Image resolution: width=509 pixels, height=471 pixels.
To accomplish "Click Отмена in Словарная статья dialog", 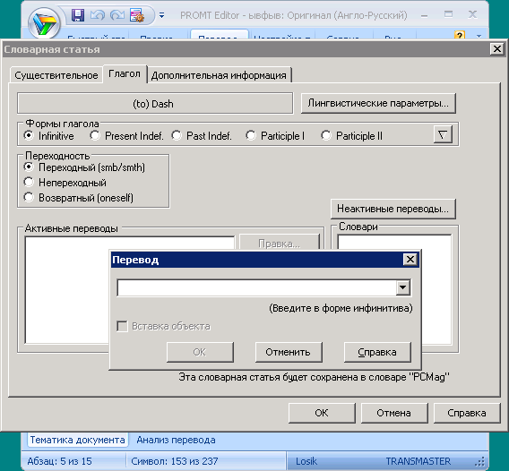I will point(394,413).
